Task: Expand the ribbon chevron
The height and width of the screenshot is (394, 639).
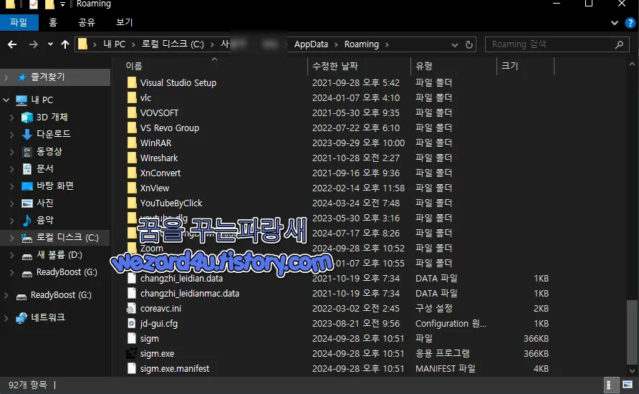Action: (615, 23)
